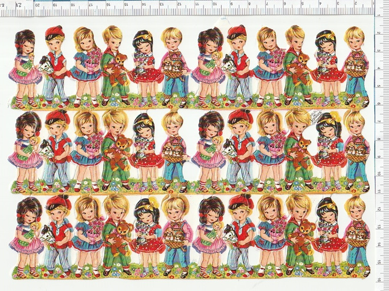
Task: Click the number 17 on the top ruler
Action: pyautogui.click(x=90, y=5)
